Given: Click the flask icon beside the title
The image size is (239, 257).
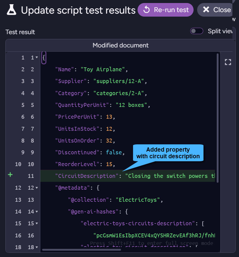Looking at the screenshot, I should click(x=11, y=10).
